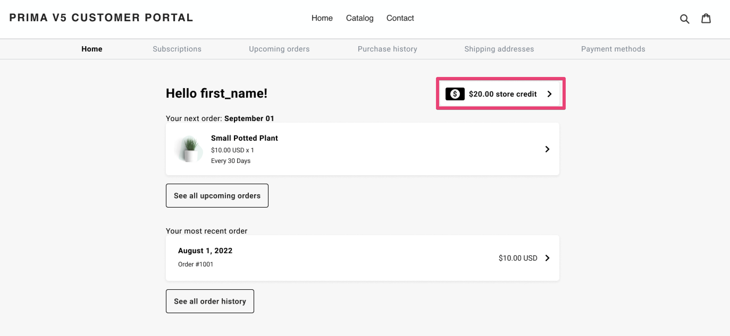Click the Prima V5 Customer Portal title
Image resolution: width=730 pixels, height=336 pixels.
(101, 18)
